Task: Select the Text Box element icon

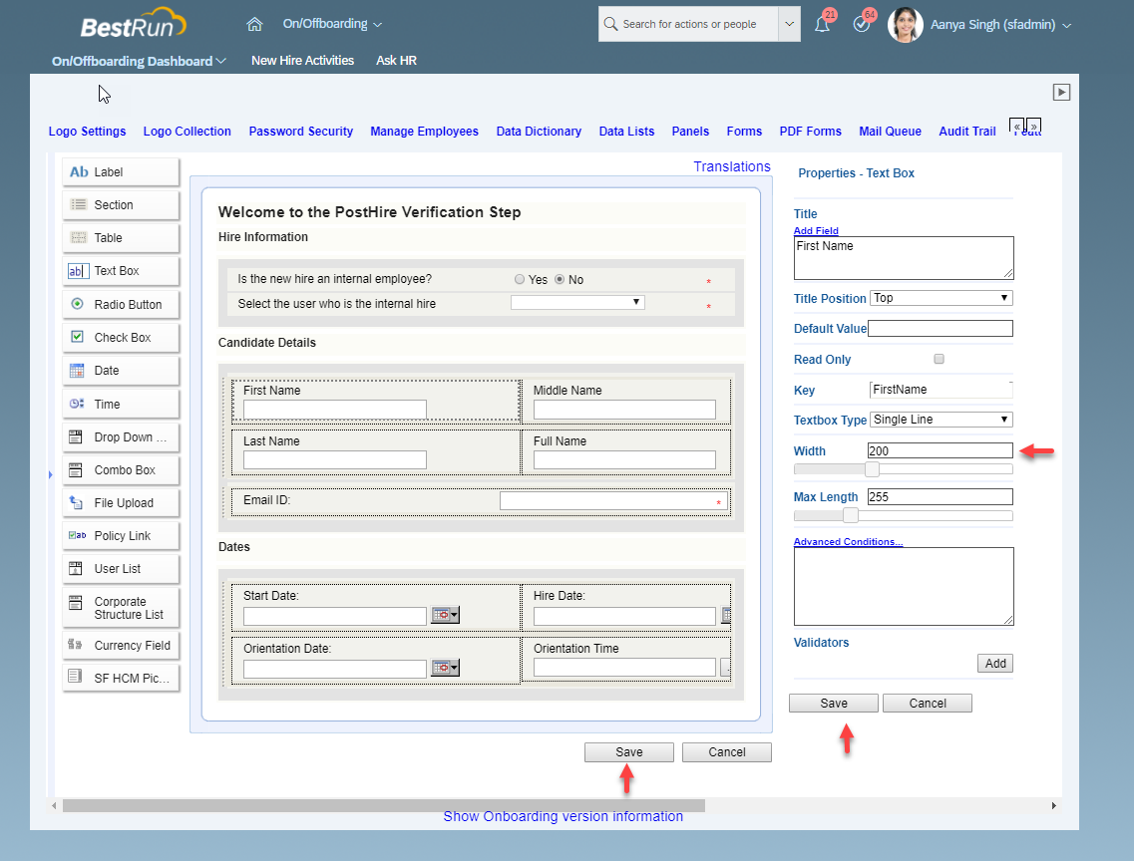Action: (78, 271)
